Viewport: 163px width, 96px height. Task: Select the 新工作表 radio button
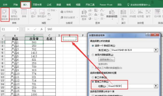[x=93, y=77]
